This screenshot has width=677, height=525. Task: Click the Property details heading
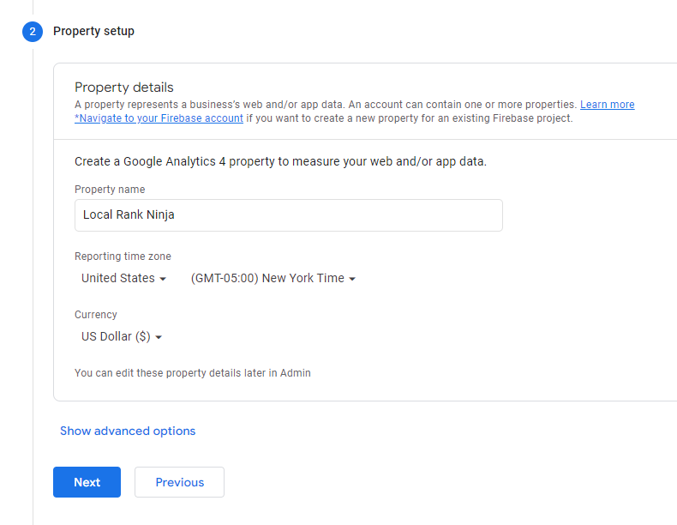coord(124,87)
